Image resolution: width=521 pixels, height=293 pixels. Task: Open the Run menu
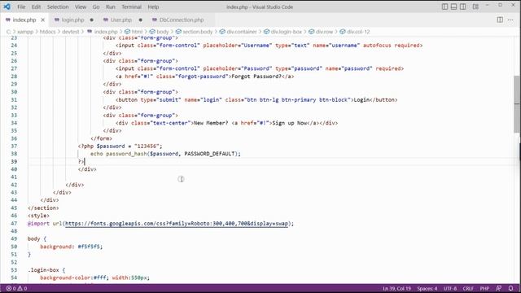111,7
